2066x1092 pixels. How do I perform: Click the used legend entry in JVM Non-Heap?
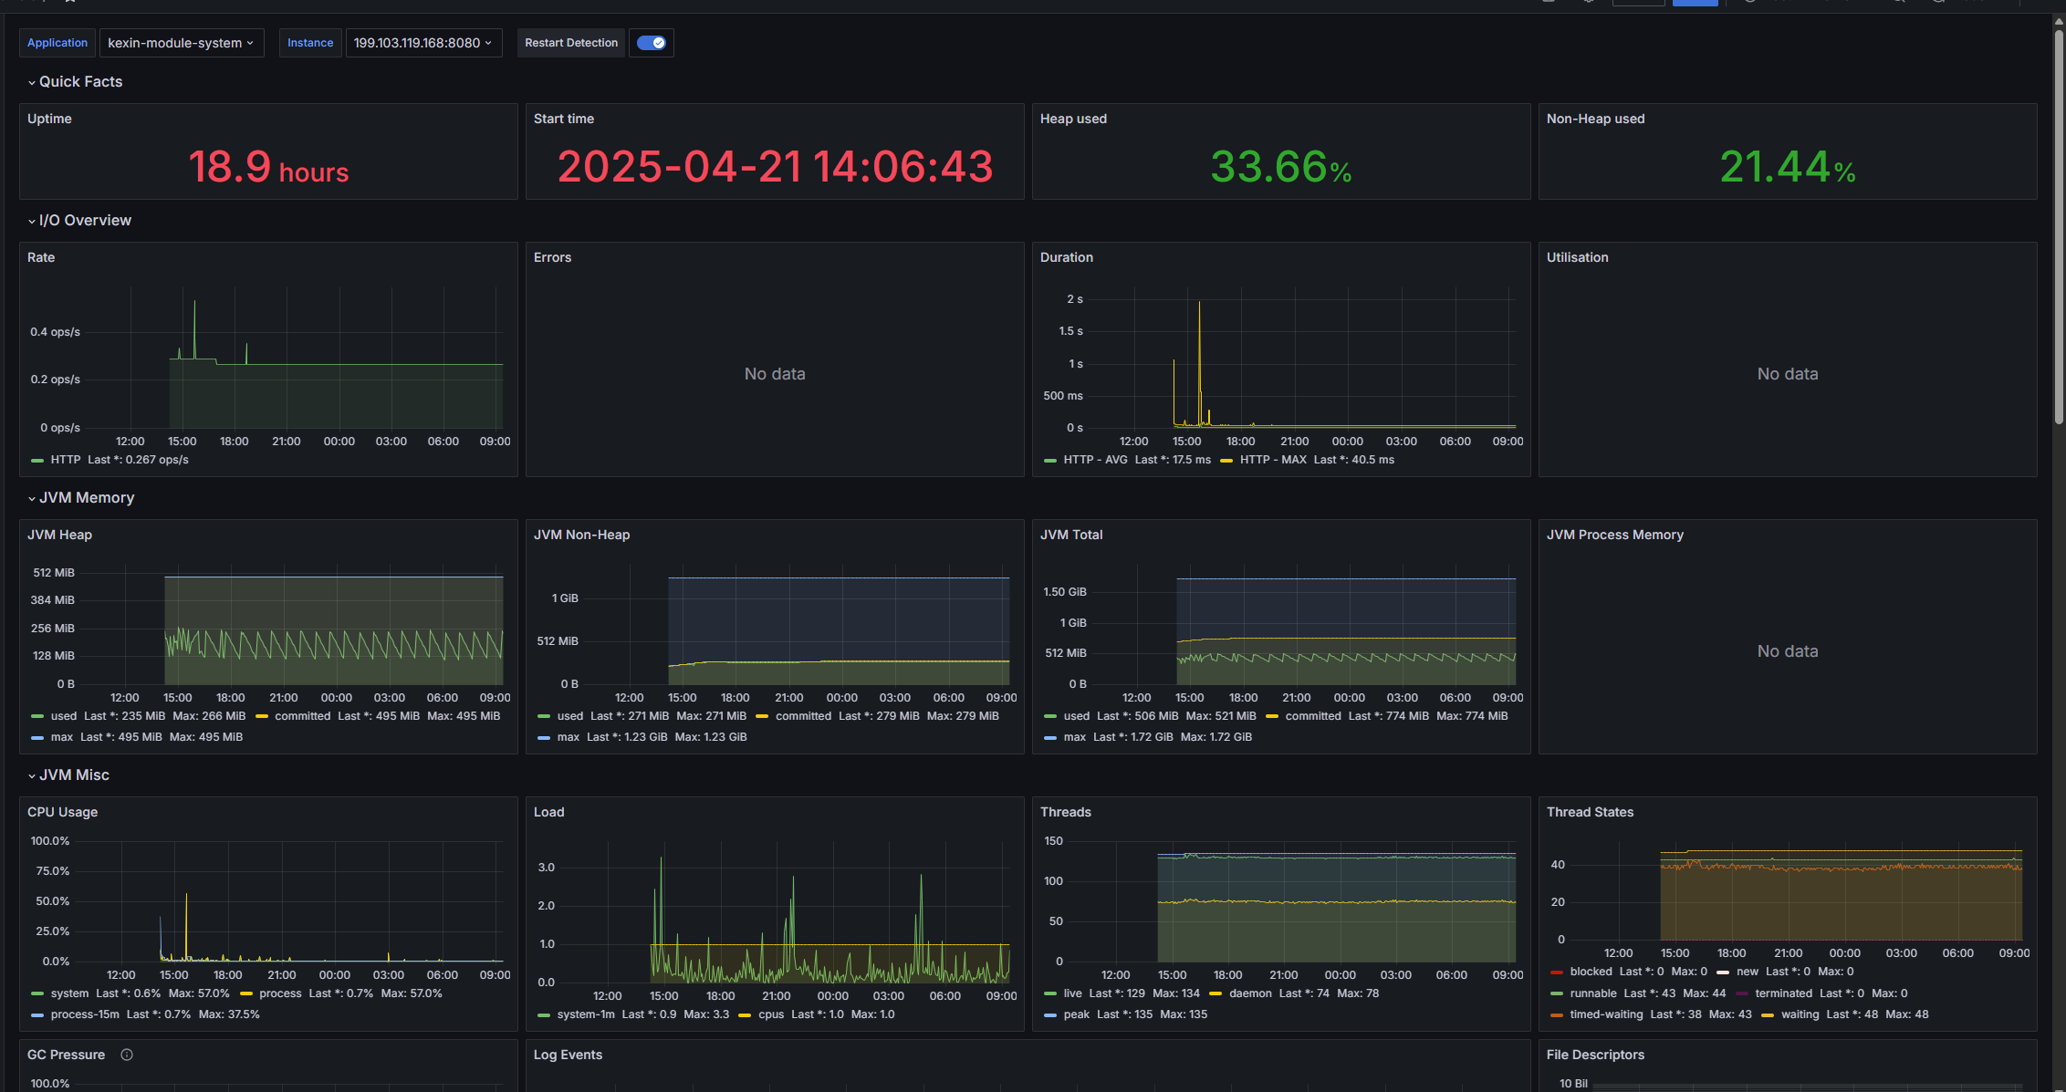point(570,716)
